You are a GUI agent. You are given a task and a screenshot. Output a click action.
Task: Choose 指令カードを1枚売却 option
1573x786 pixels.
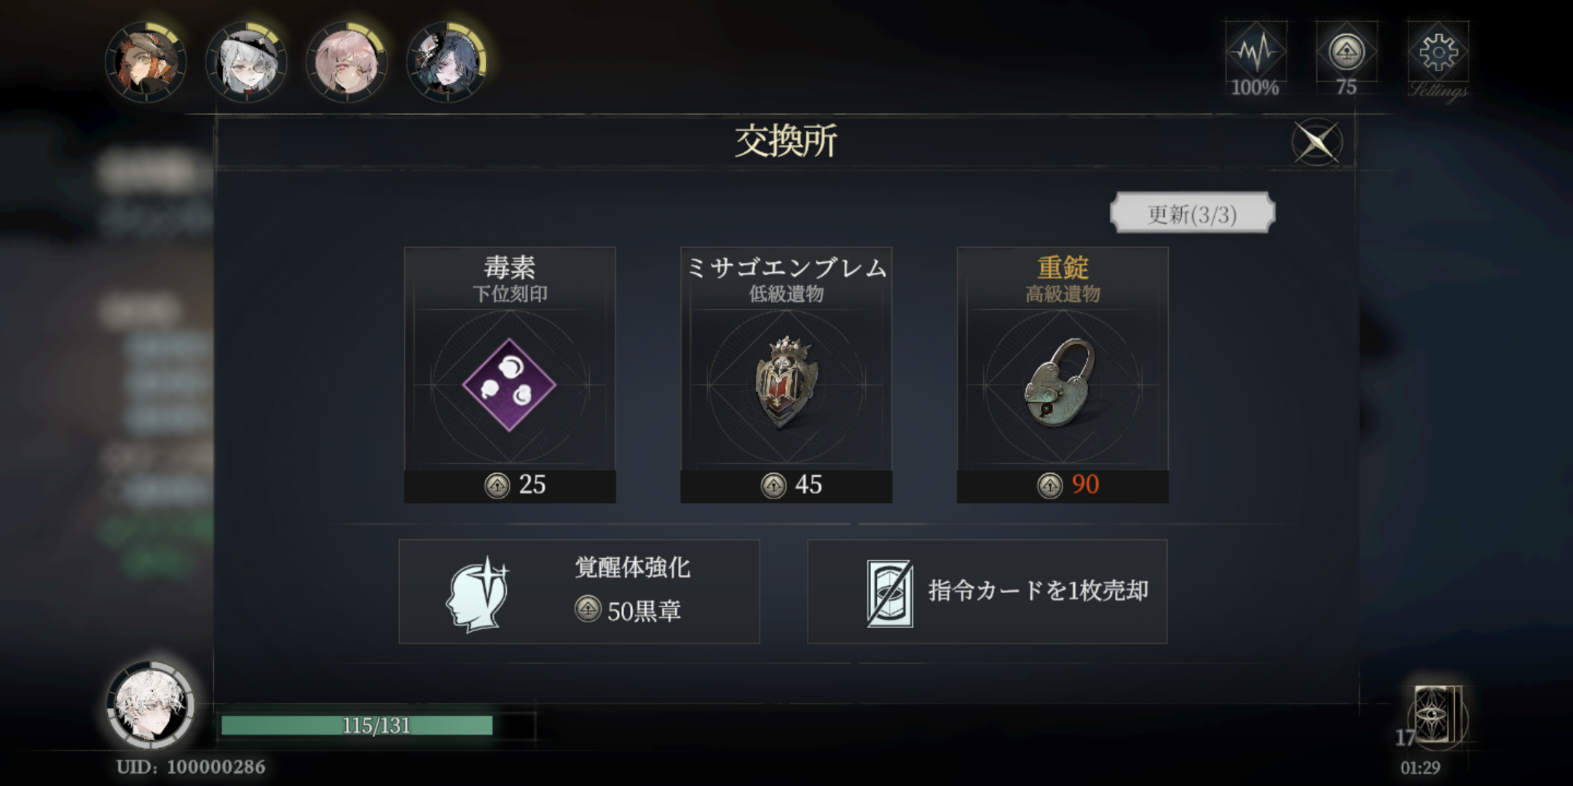click(987, 592)
